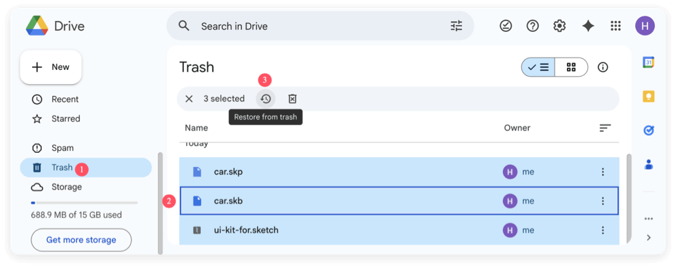Screen dimensions: 676x267
Task: Open Storage in sidebar
Action: pos(67,187)
